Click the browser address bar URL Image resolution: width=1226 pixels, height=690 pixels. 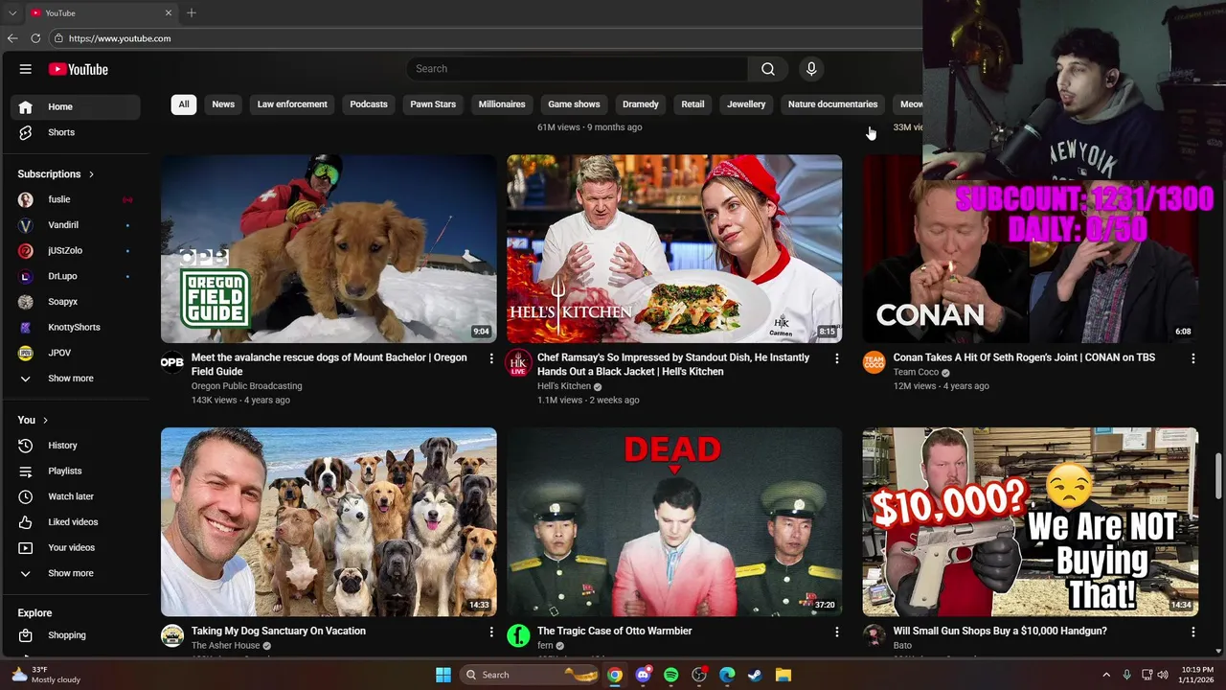pos(120,38)
